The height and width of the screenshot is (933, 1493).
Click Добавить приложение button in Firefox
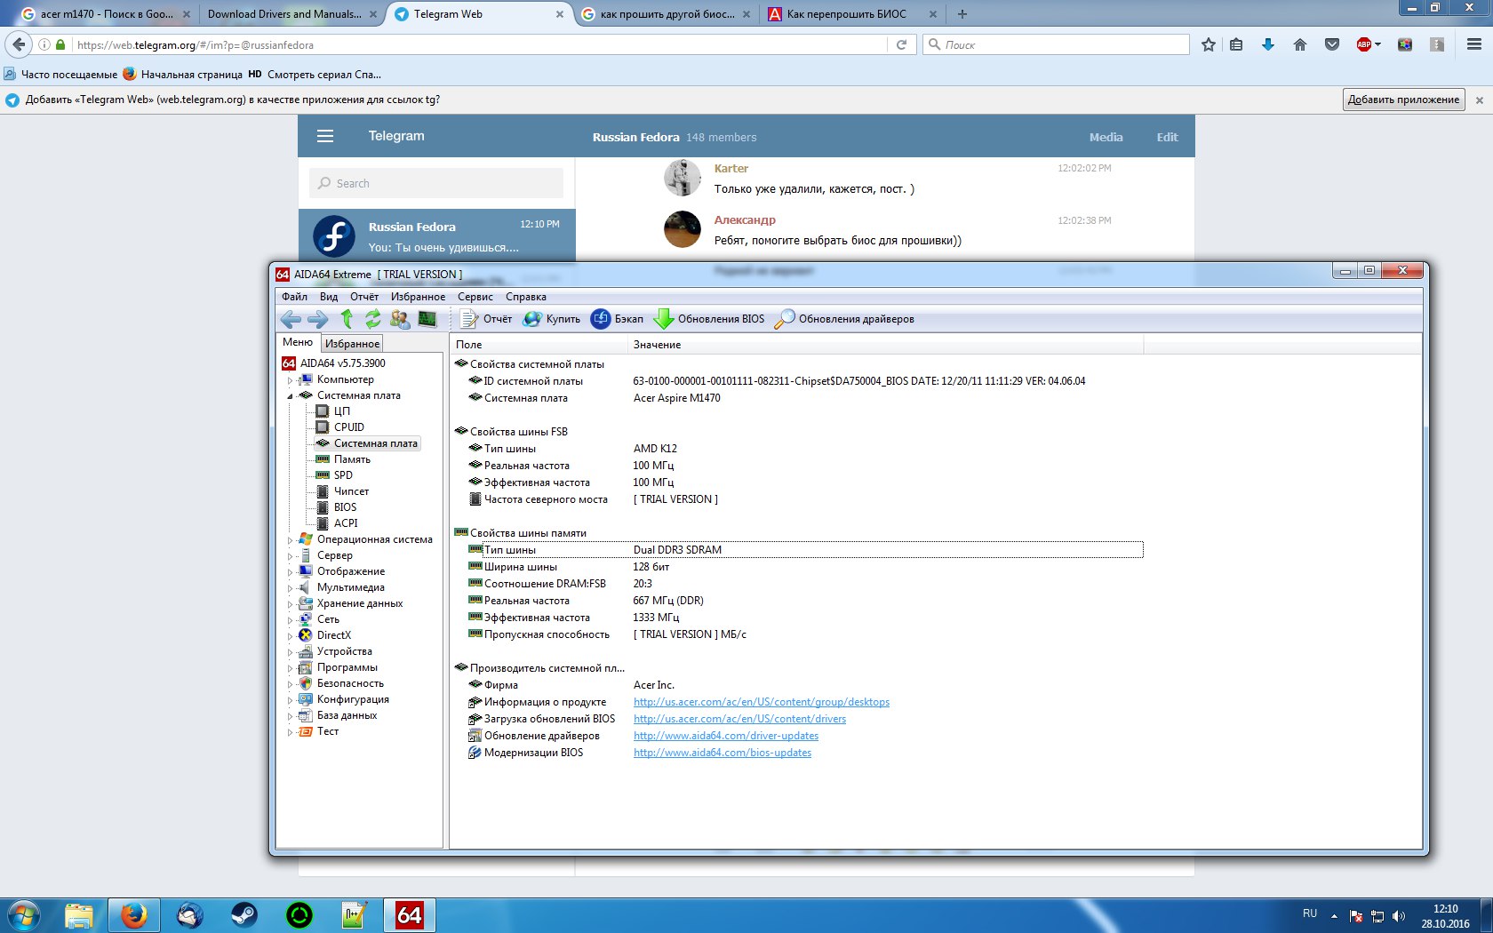pos(1403,100)
